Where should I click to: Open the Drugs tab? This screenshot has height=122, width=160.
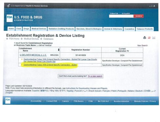click(x=26, y=29)
